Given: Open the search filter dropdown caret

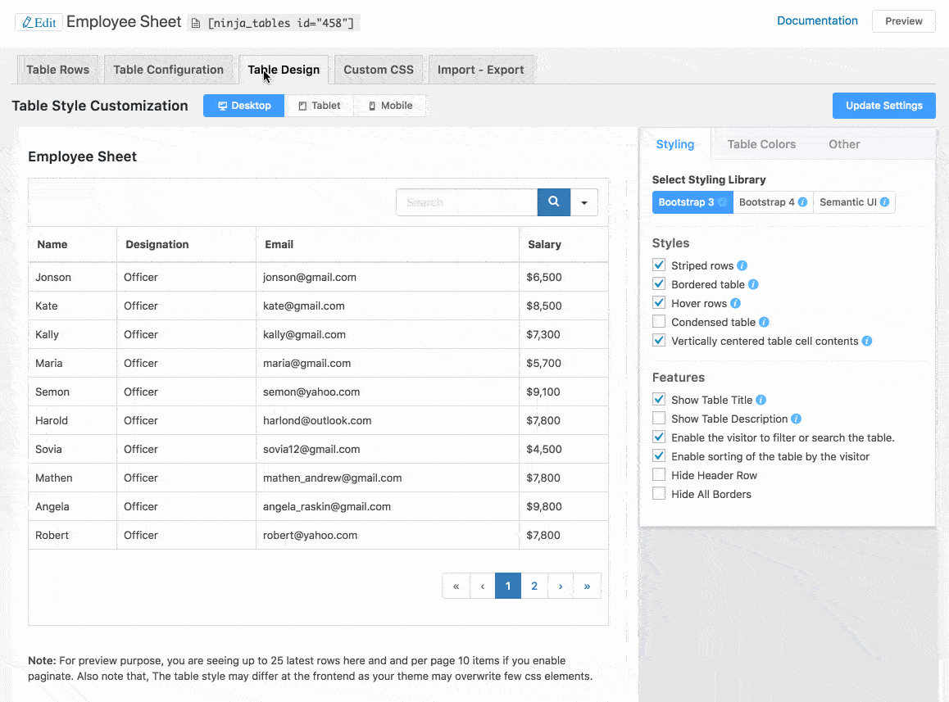Looking at the screenshot, I should pos(584,202).
